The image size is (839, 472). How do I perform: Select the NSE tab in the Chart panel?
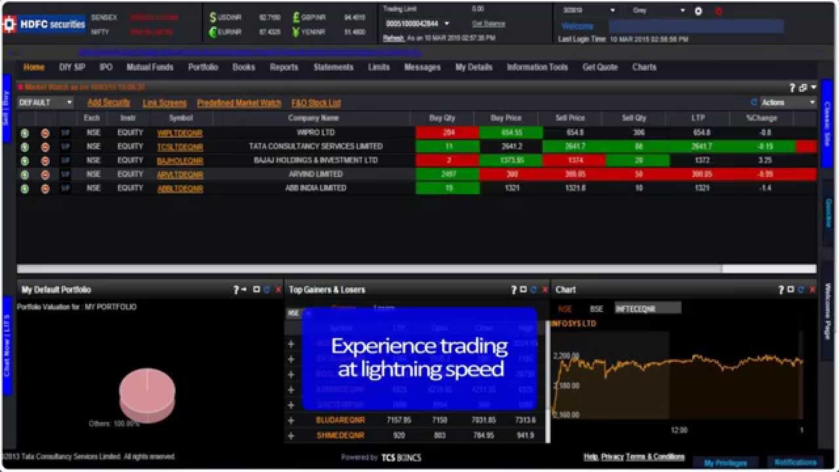tap(565, 309)
